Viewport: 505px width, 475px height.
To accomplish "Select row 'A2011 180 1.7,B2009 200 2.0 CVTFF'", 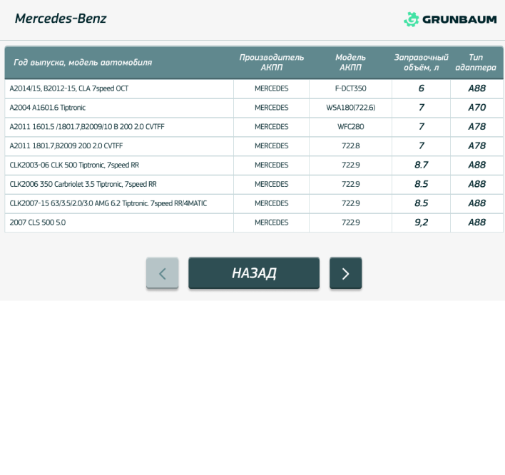I will pyautogui.click(x=254, y=146).
